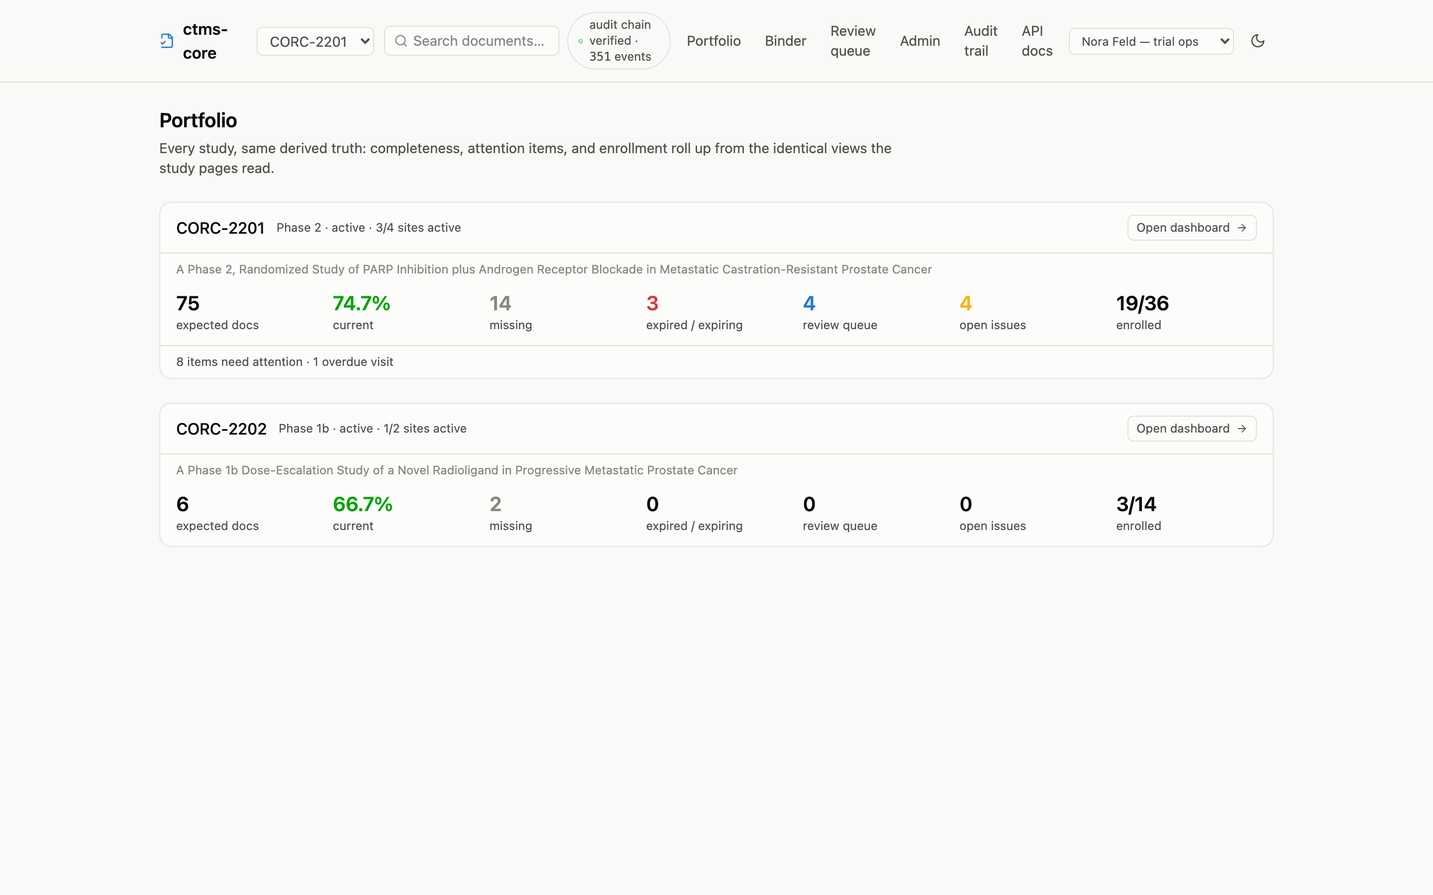The image size is (1433, 895).
Task: Click the 14 missing count
Action: coord(501,304)
